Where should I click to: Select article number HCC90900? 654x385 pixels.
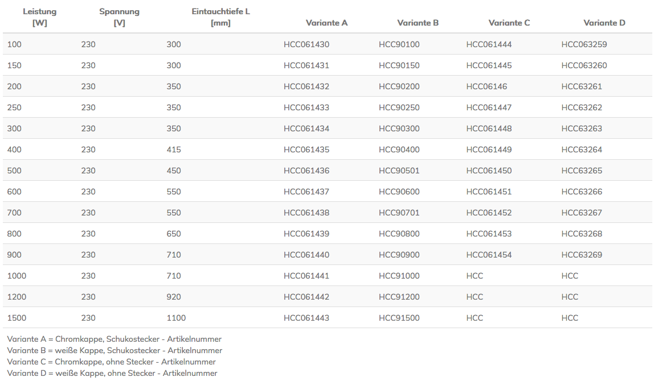pyautogui.click(x=399, y=255)
